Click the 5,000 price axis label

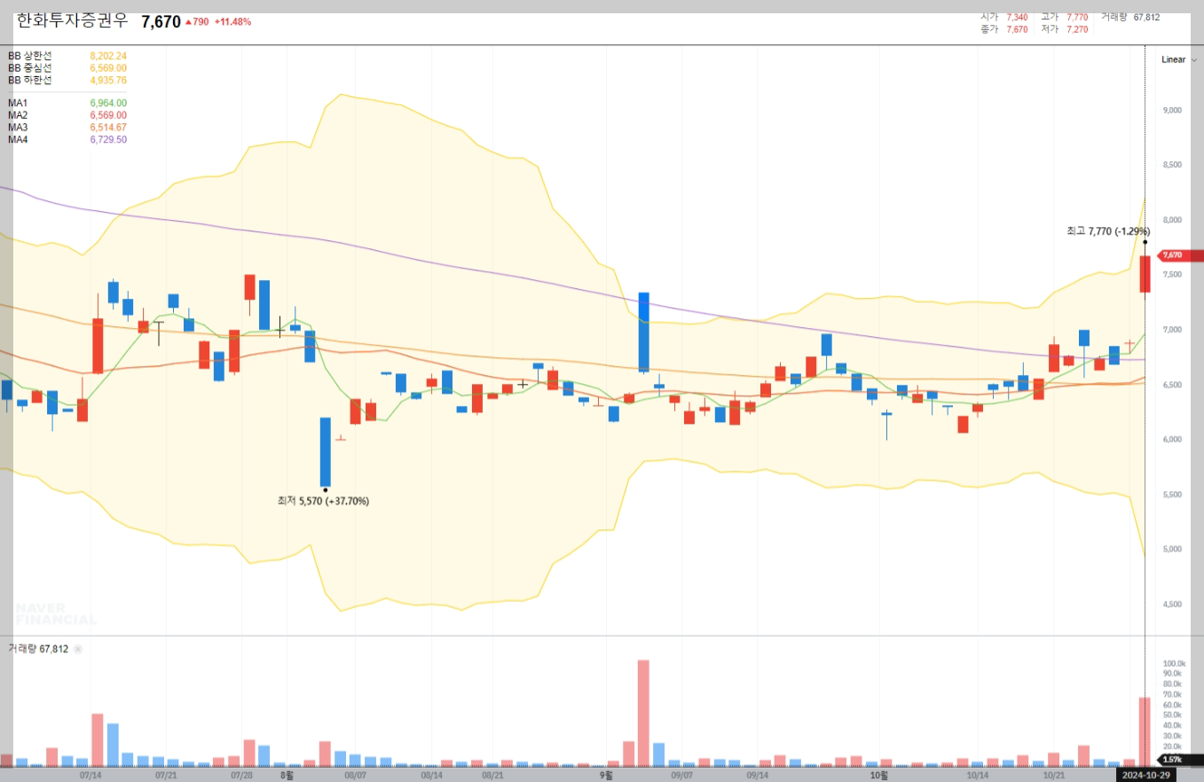tap(1171, 550)
